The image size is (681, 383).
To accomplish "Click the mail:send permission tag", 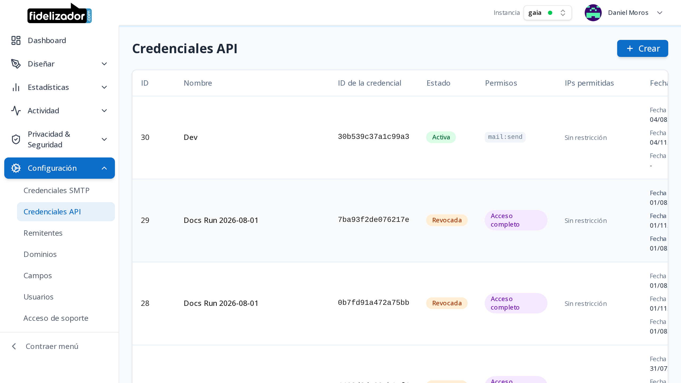I will pyautogui.click(x=505, y=137).
